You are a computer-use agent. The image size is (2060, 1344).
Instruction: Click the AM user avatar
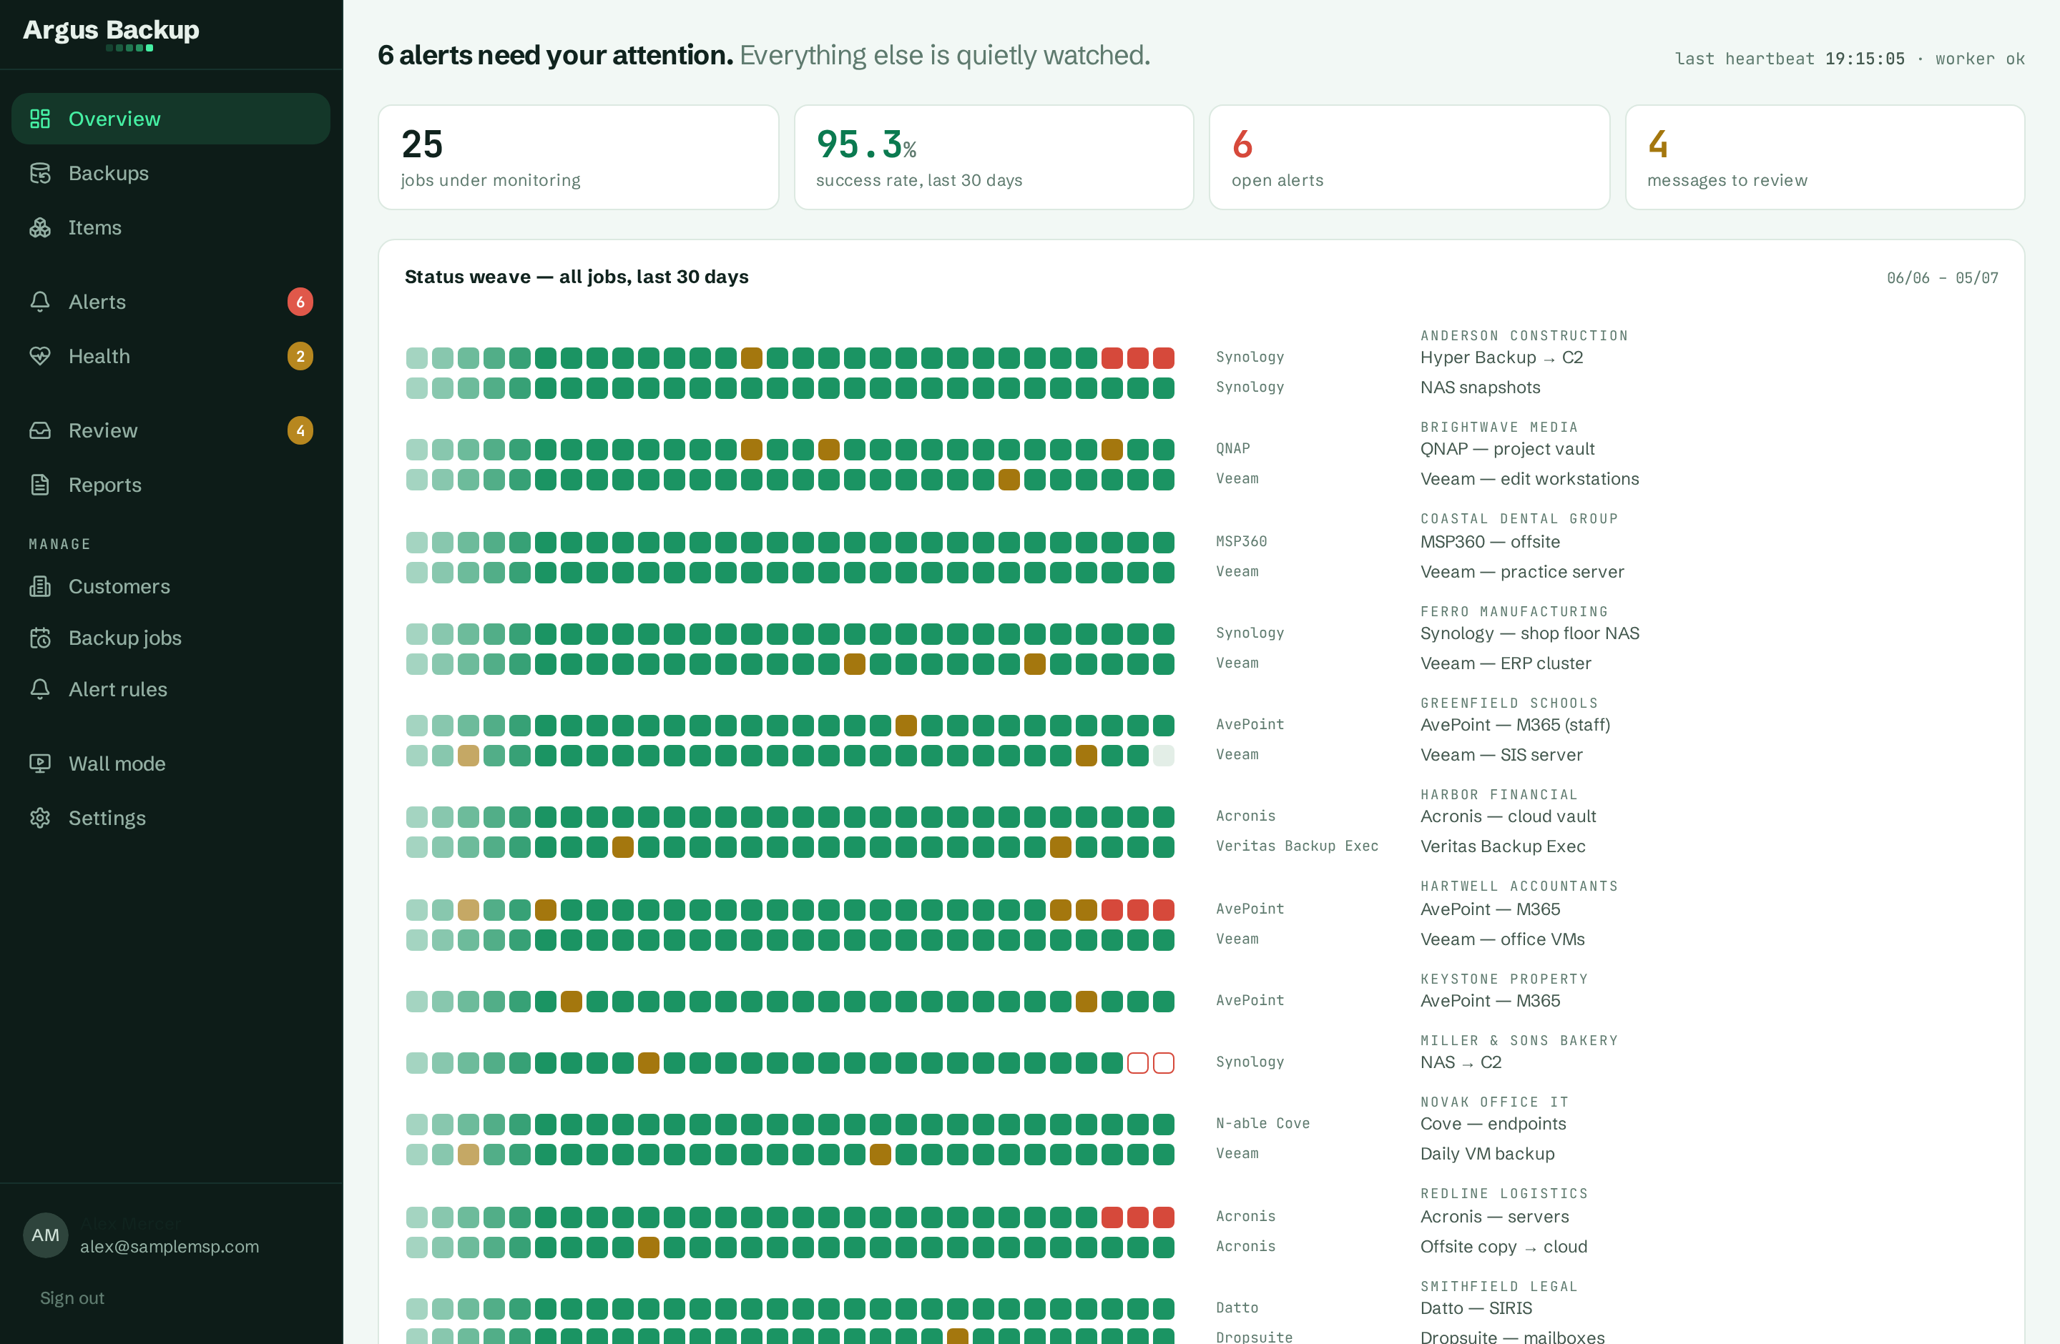[x=45, y=1235]
